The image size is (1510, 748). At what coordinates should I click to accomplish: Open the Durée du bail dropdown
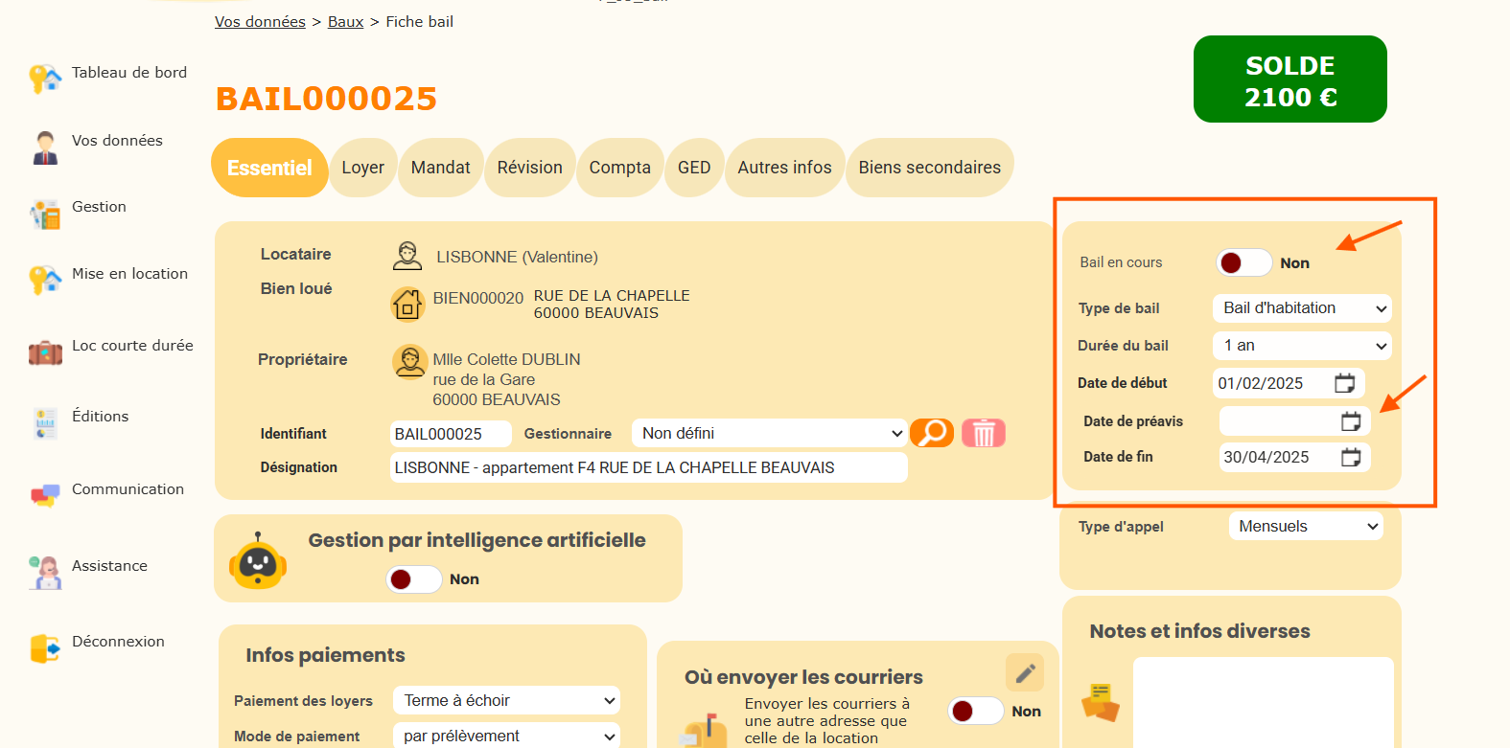[1301, 346]
